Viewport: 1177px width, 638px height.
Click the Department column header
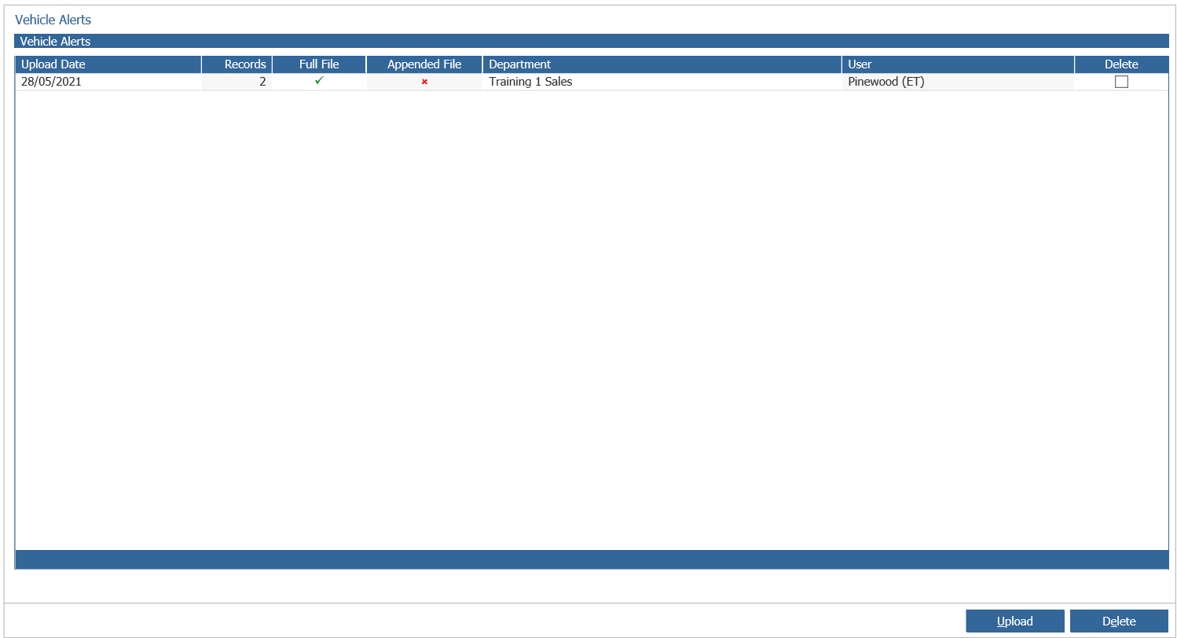click(x=662, y=64)
